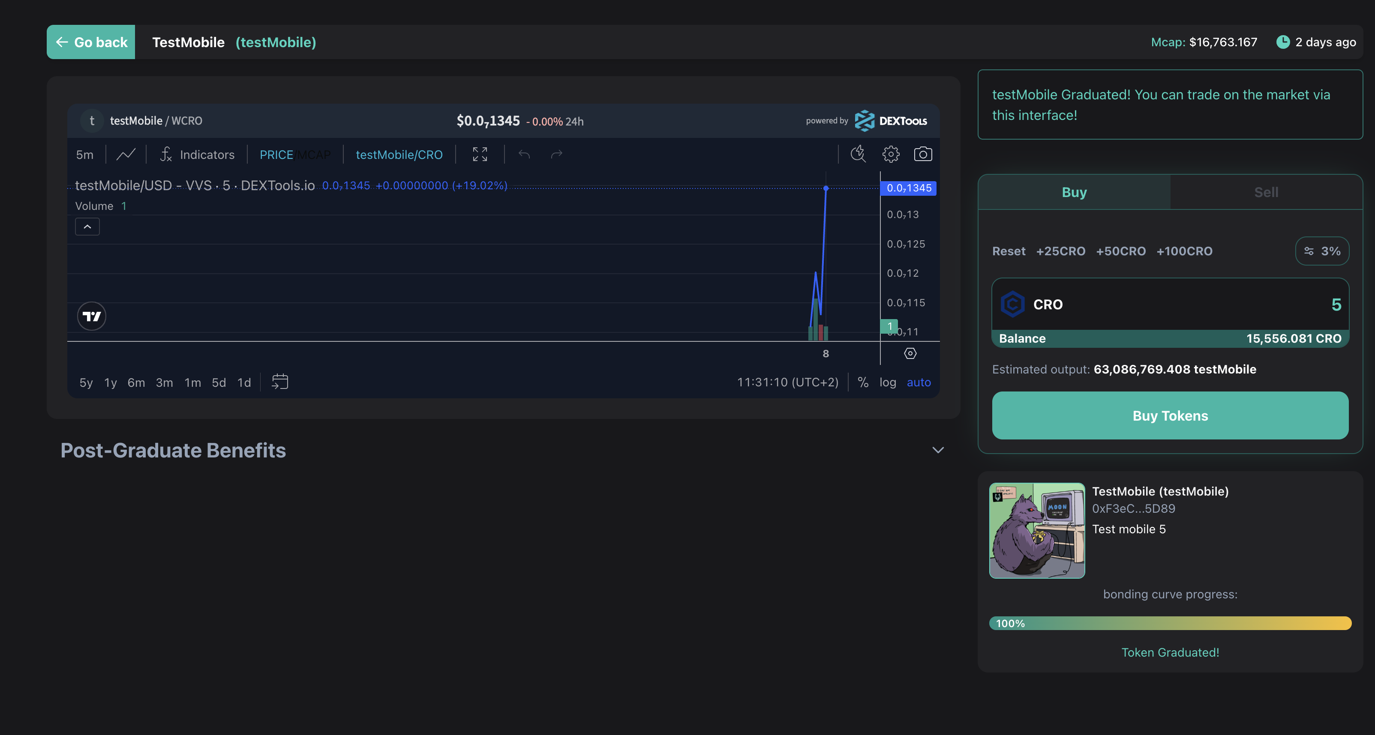
Task: Collapse the chart legend with chevron button
Action: (87, 227)
